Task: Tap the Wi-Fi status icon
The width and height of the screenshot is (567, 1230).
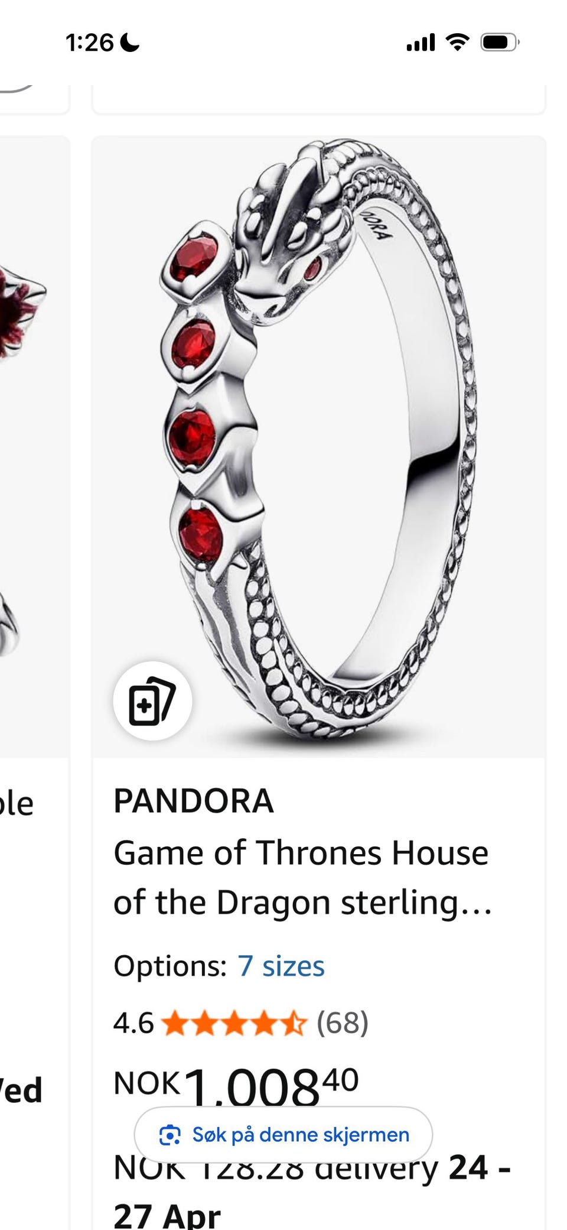Action: pos(457,42)
